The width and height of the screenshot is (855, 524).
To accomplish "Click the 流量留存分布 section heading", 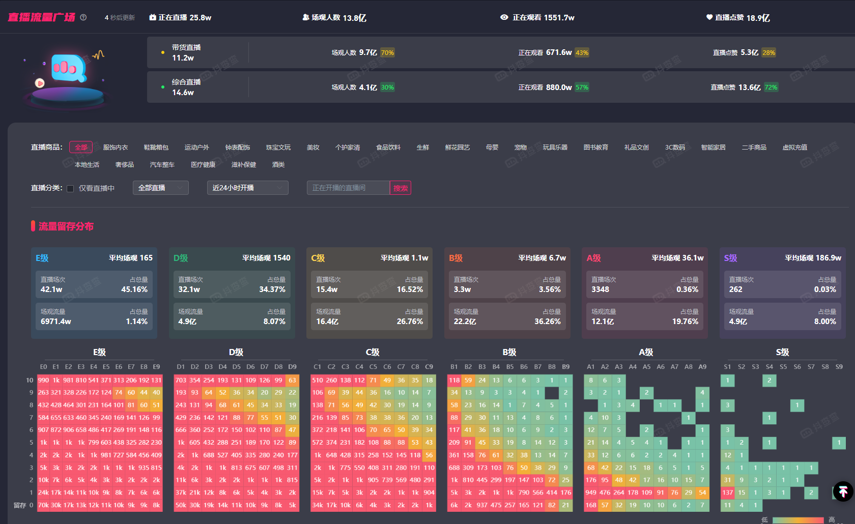I will pos(66,226).
